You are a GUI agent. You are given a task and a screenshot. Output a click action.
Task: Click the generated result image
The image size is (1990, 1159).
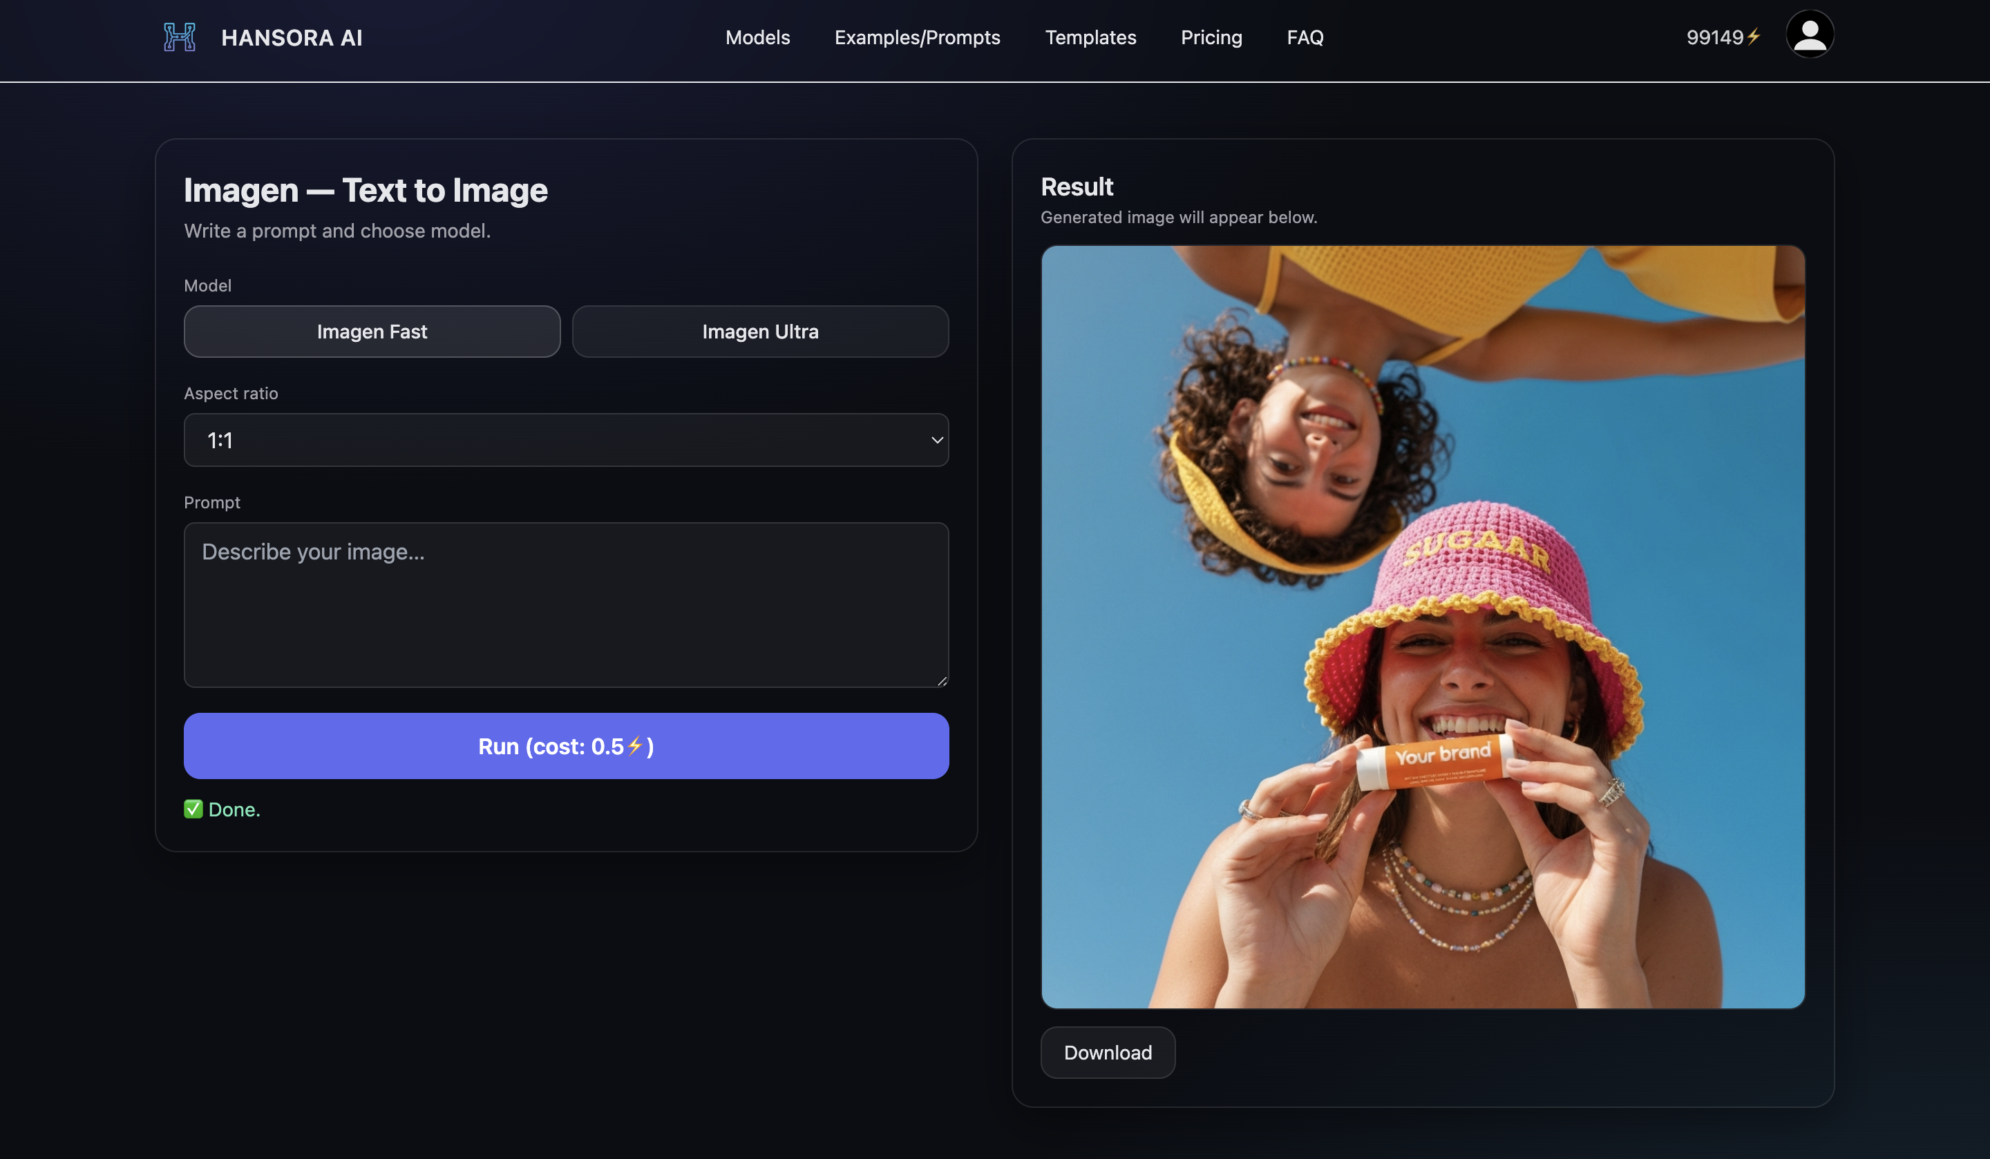click(1422, 627)
